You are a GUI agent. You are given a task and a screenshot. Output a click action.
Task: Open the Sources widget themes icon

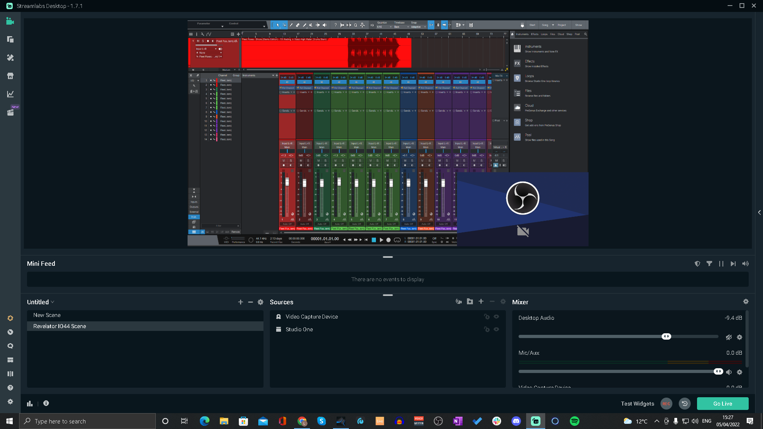click(x=459, y=302)
